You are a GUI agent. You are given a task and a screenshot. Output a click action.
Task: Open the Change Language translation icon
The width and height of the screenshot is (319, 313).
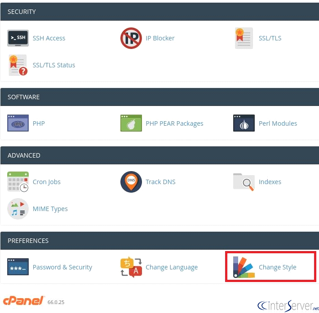[131, 267]
